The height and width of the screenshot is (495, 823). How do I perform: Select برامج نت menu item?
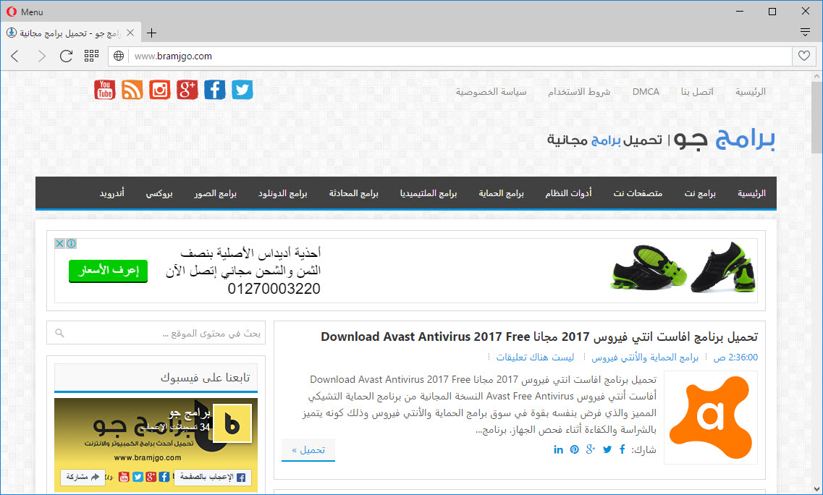coord(700,193)
